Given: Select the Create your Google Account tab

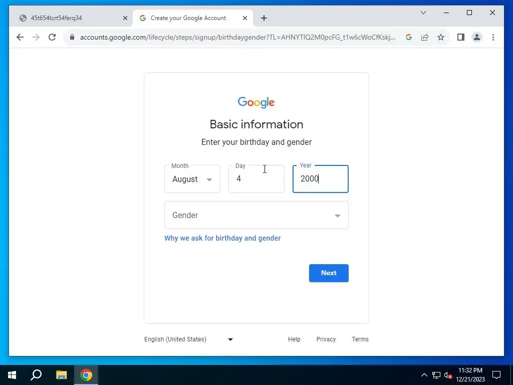Looking at the screenshot, I should click(x=193, y=18).
